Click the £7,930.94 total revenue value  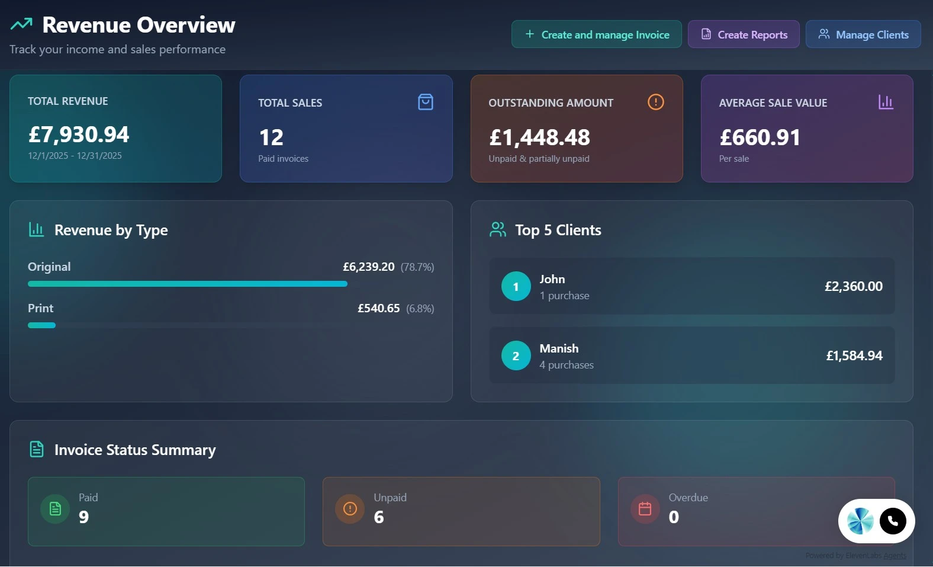tap(79, 134)
